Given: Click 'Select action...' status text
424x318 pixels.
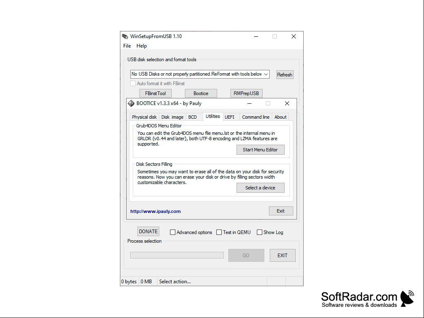Looking at the screenshot, I should 175,282.
